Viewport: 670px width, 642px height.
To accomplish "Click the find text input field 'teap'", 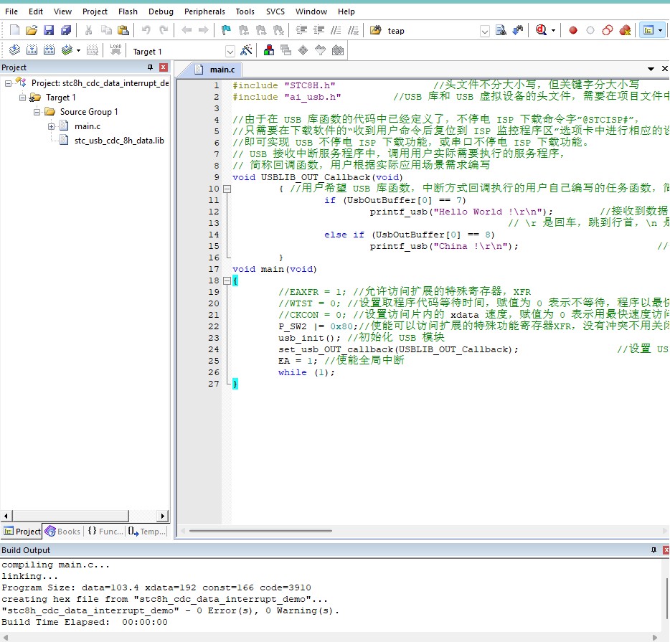I will (x=432, y=31).
